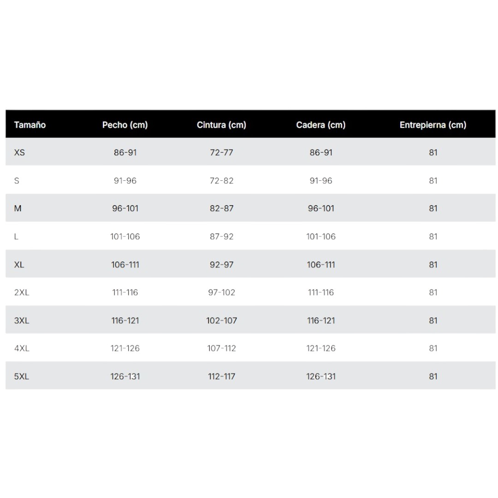The height and width of the screenshot is (498, 498).
Task: Select the 2XL size row label
Action: [x=22, y=292]
